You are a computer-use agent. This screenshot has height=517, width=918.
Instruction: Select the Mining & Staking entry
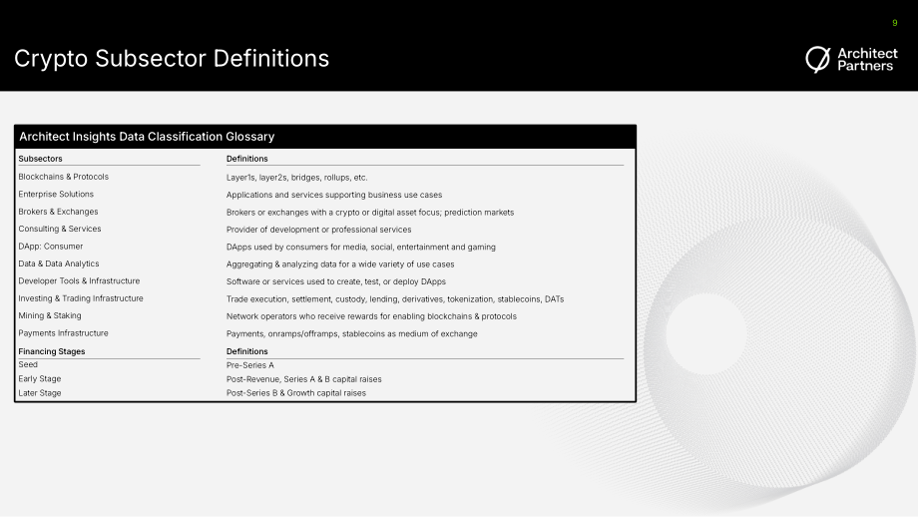click(50, 315)
